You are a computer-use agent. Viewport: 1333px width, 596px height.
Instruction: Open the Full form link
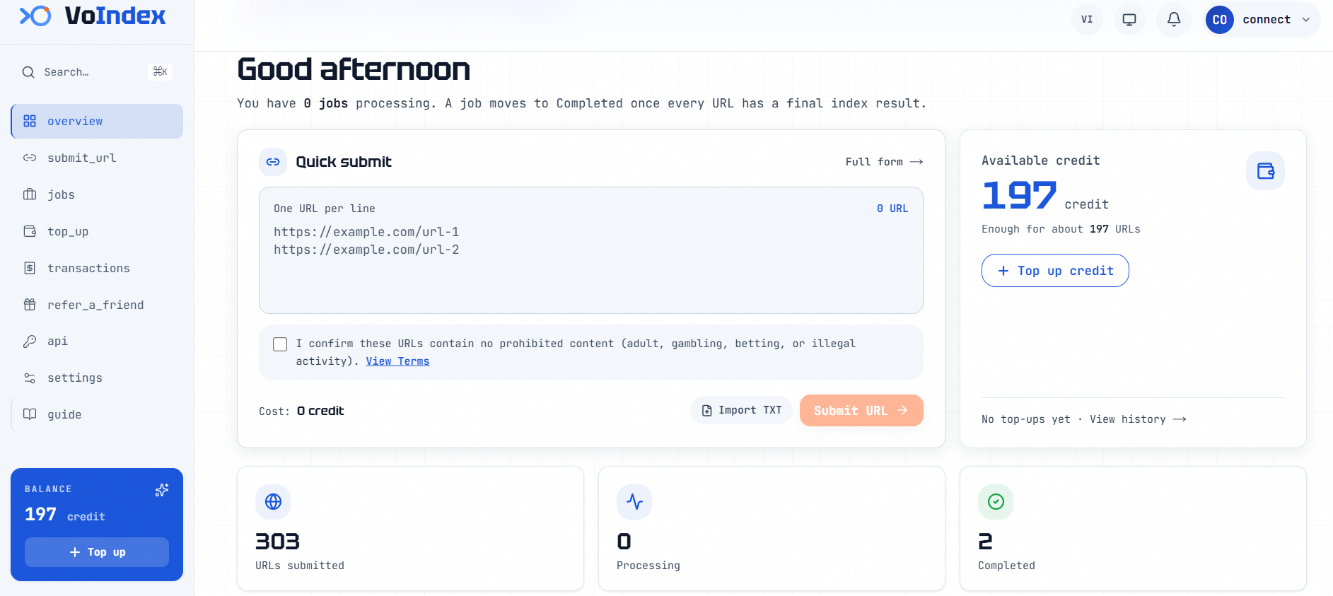click(884, 162)
